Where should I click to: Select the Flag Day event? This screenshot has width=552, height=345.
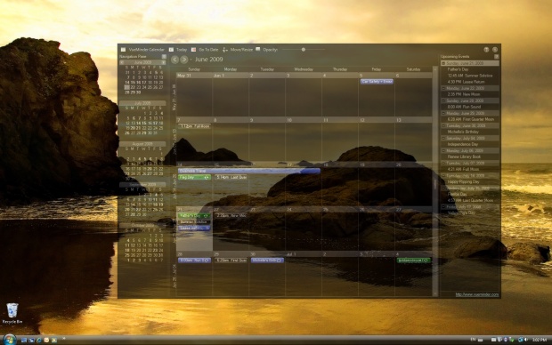[x=194, y=177]
